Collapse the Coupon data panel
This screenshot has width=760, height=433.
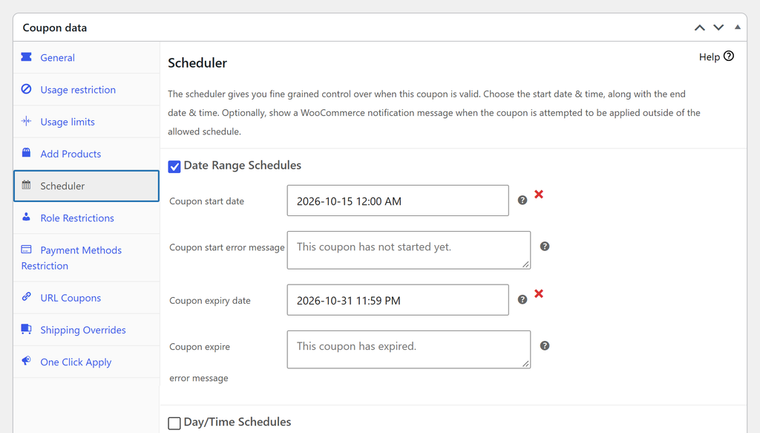737,27
